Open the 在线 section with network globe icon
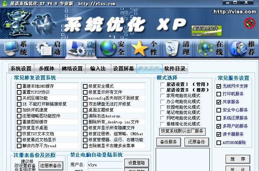Image resolution: width=259 pixels, height=171 pixels. [x=210, y=48]
